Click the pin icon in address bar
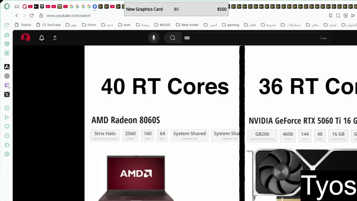Screen dimensions: 357x201 [331, 16]
